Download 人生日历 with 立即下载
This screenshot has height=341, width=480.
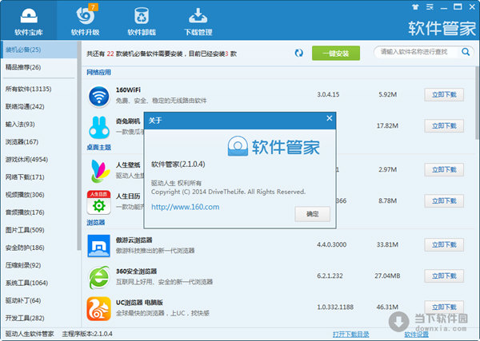pyautogui.click(x=444, y=200)
